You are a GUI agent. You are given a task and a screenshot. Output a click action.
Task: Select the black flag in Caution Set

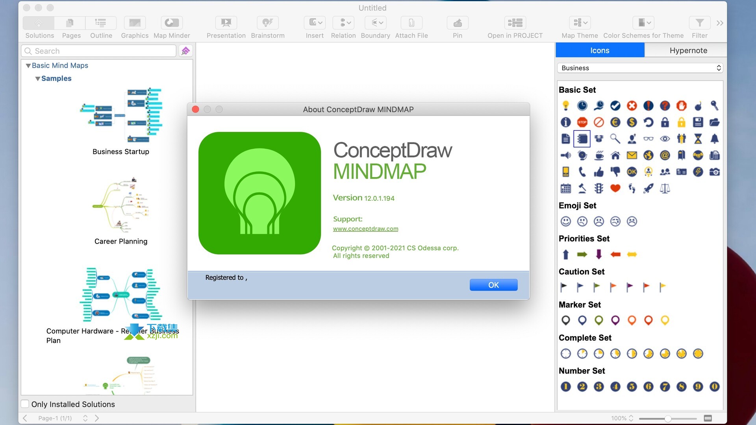[x=563, y=287]
